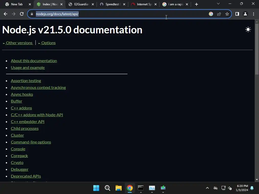
Task: Close the Index Node.js tab
Action: [61, 4]
